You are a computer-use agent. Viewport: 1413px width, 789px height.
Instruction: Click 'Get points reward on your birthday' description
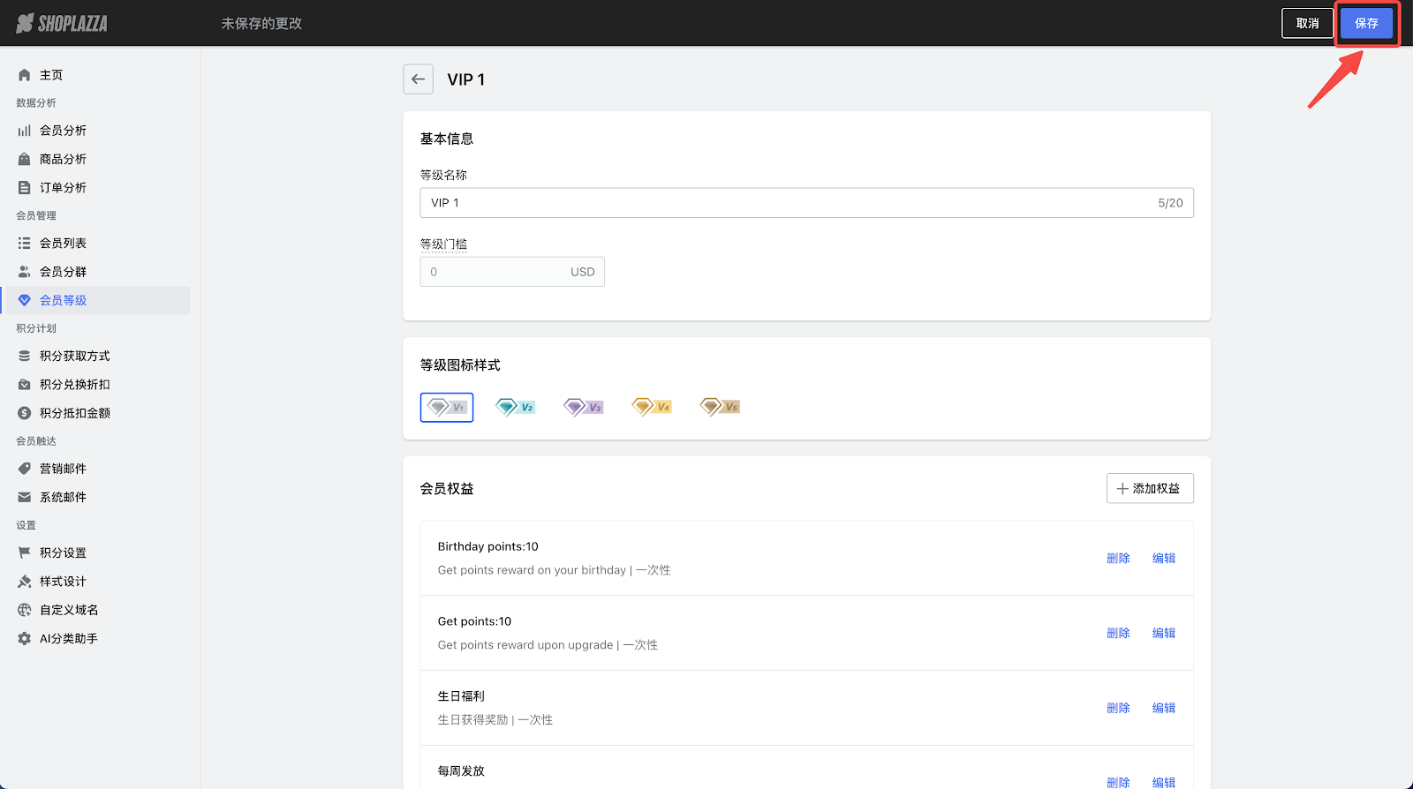(532, 570)
